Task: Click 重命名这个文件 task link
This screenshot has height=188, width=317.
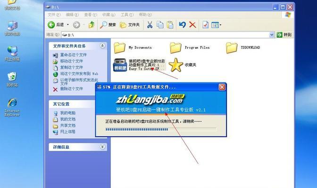Action: coord(74,55)
